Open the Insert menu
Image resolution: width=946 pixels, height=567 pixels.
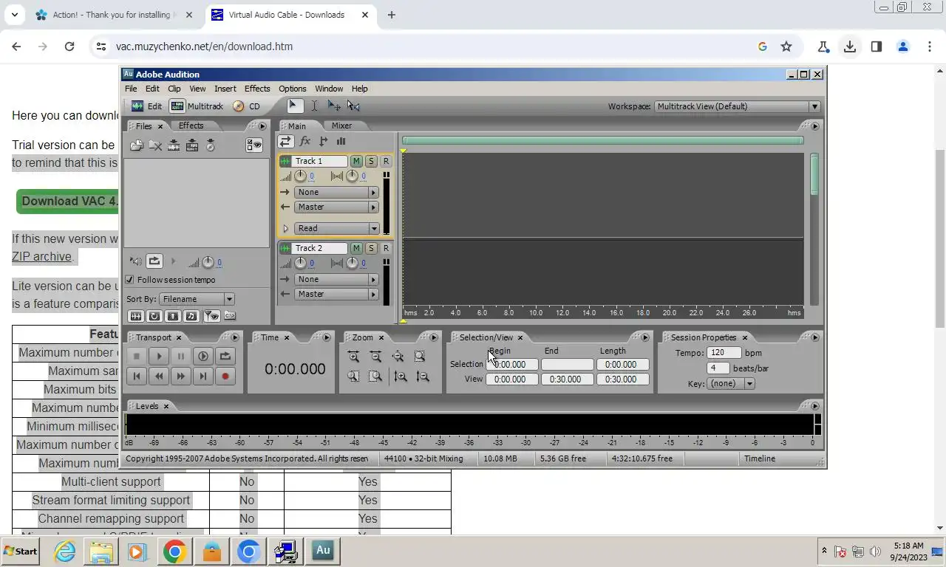pyautogui.click(x=225, y=89)
